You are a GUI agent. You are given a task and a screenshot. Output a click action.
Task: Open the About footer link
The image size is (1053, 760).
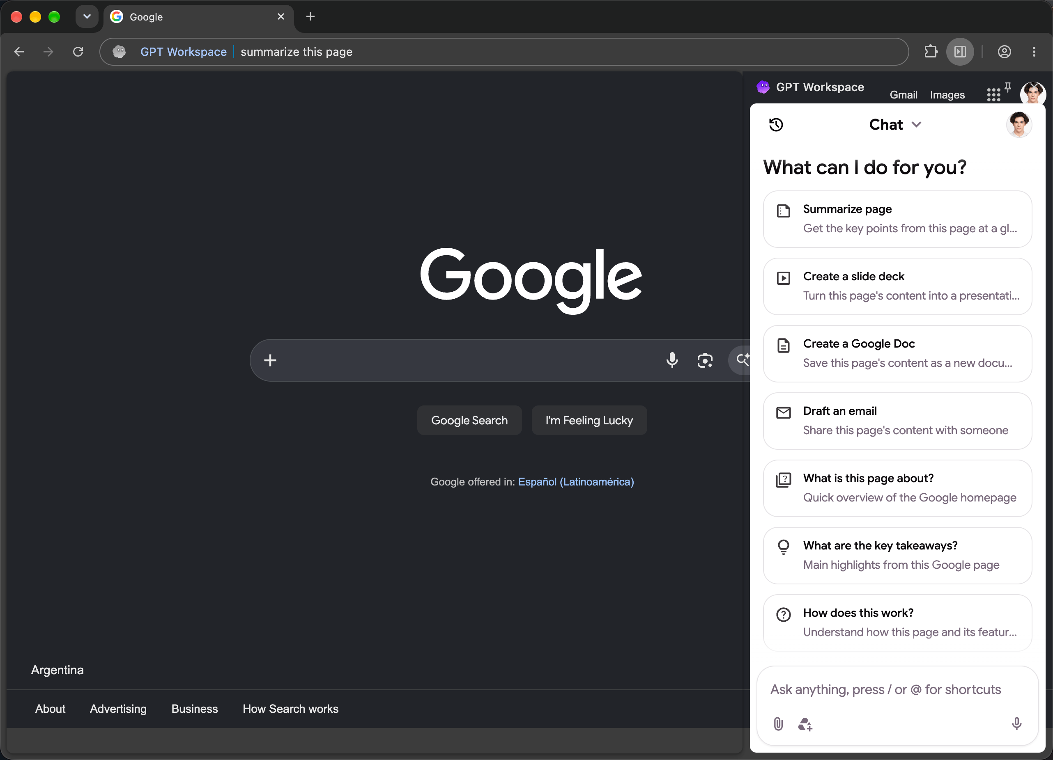pos(50,708)
